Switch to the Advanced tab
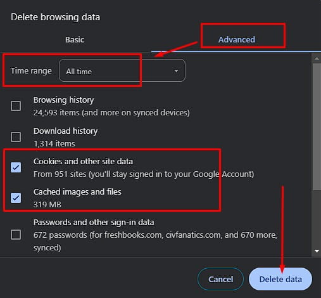321x298 pixels. 236,40
